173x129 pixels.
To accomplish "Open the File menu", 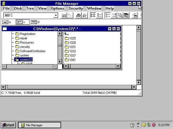I will click(x=6, y=8).
